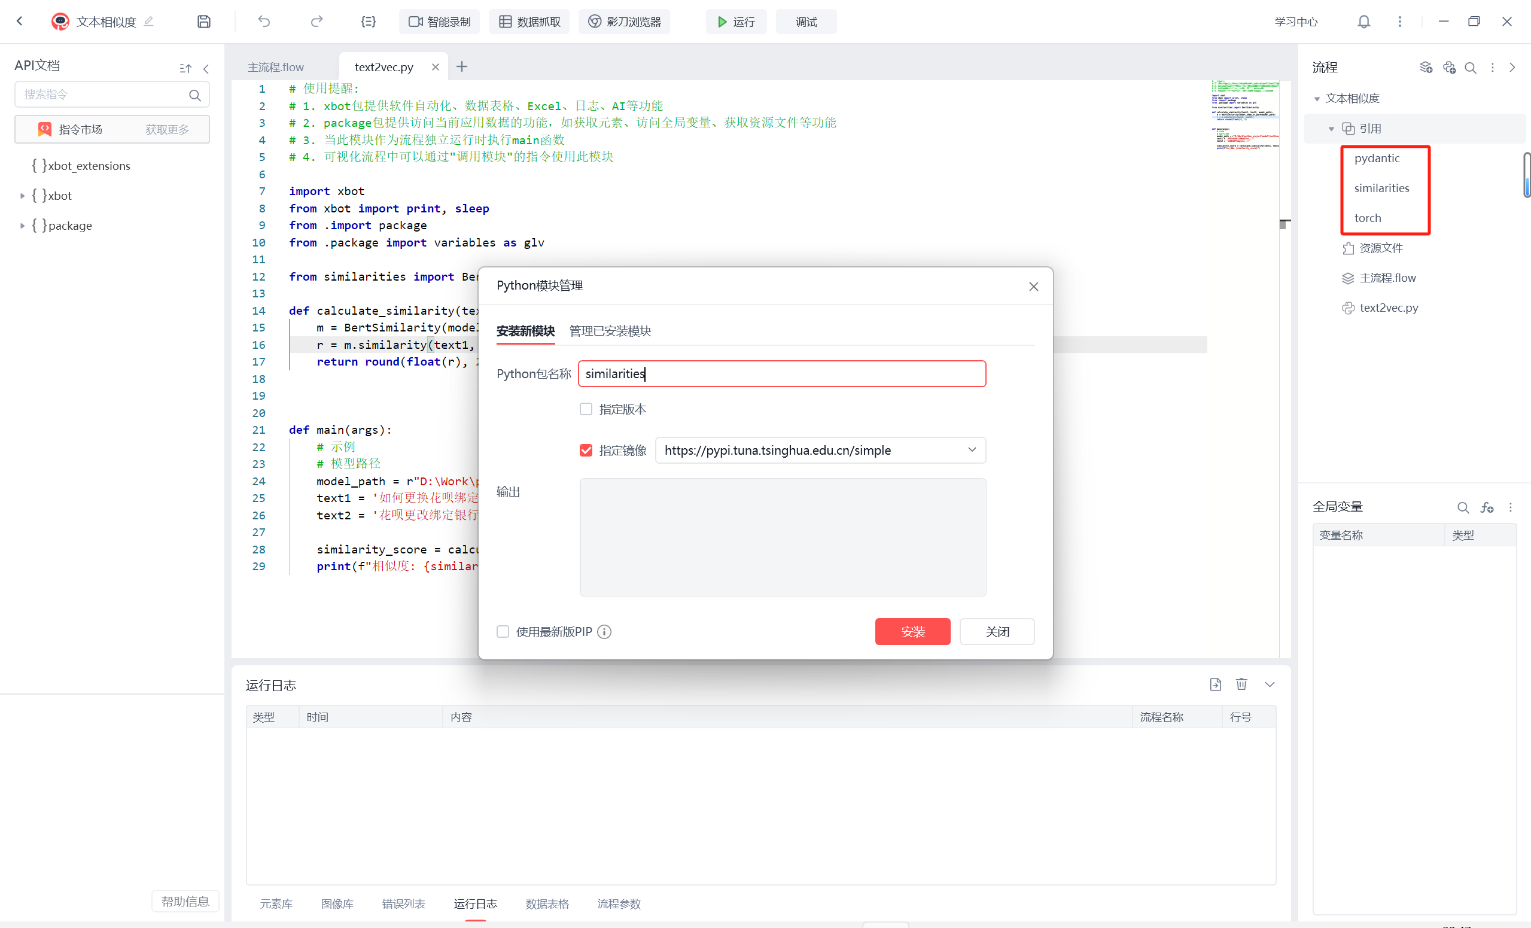Tick the 使用最新版PIP checkbox
This screenshot has height=928, width=1531.
point(503,631)
